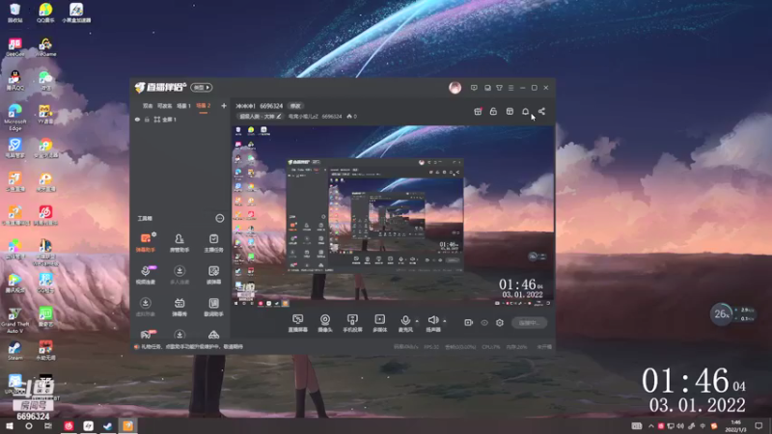Open 腾讯QQ desktop shortcut
This screenshot has height=434, width=772.
[x=14, y=81]
